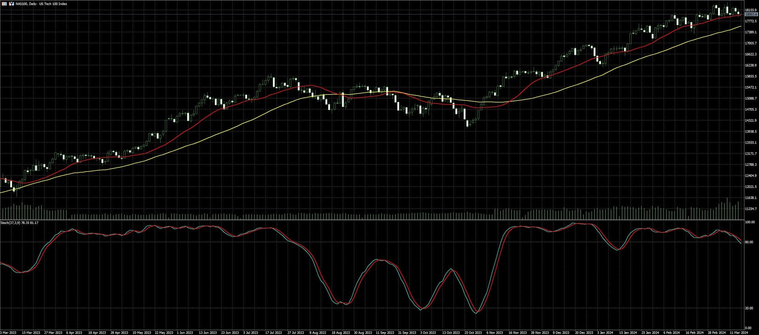Click the Stoch(37,3,9) indicator label

tap(19, 223)
